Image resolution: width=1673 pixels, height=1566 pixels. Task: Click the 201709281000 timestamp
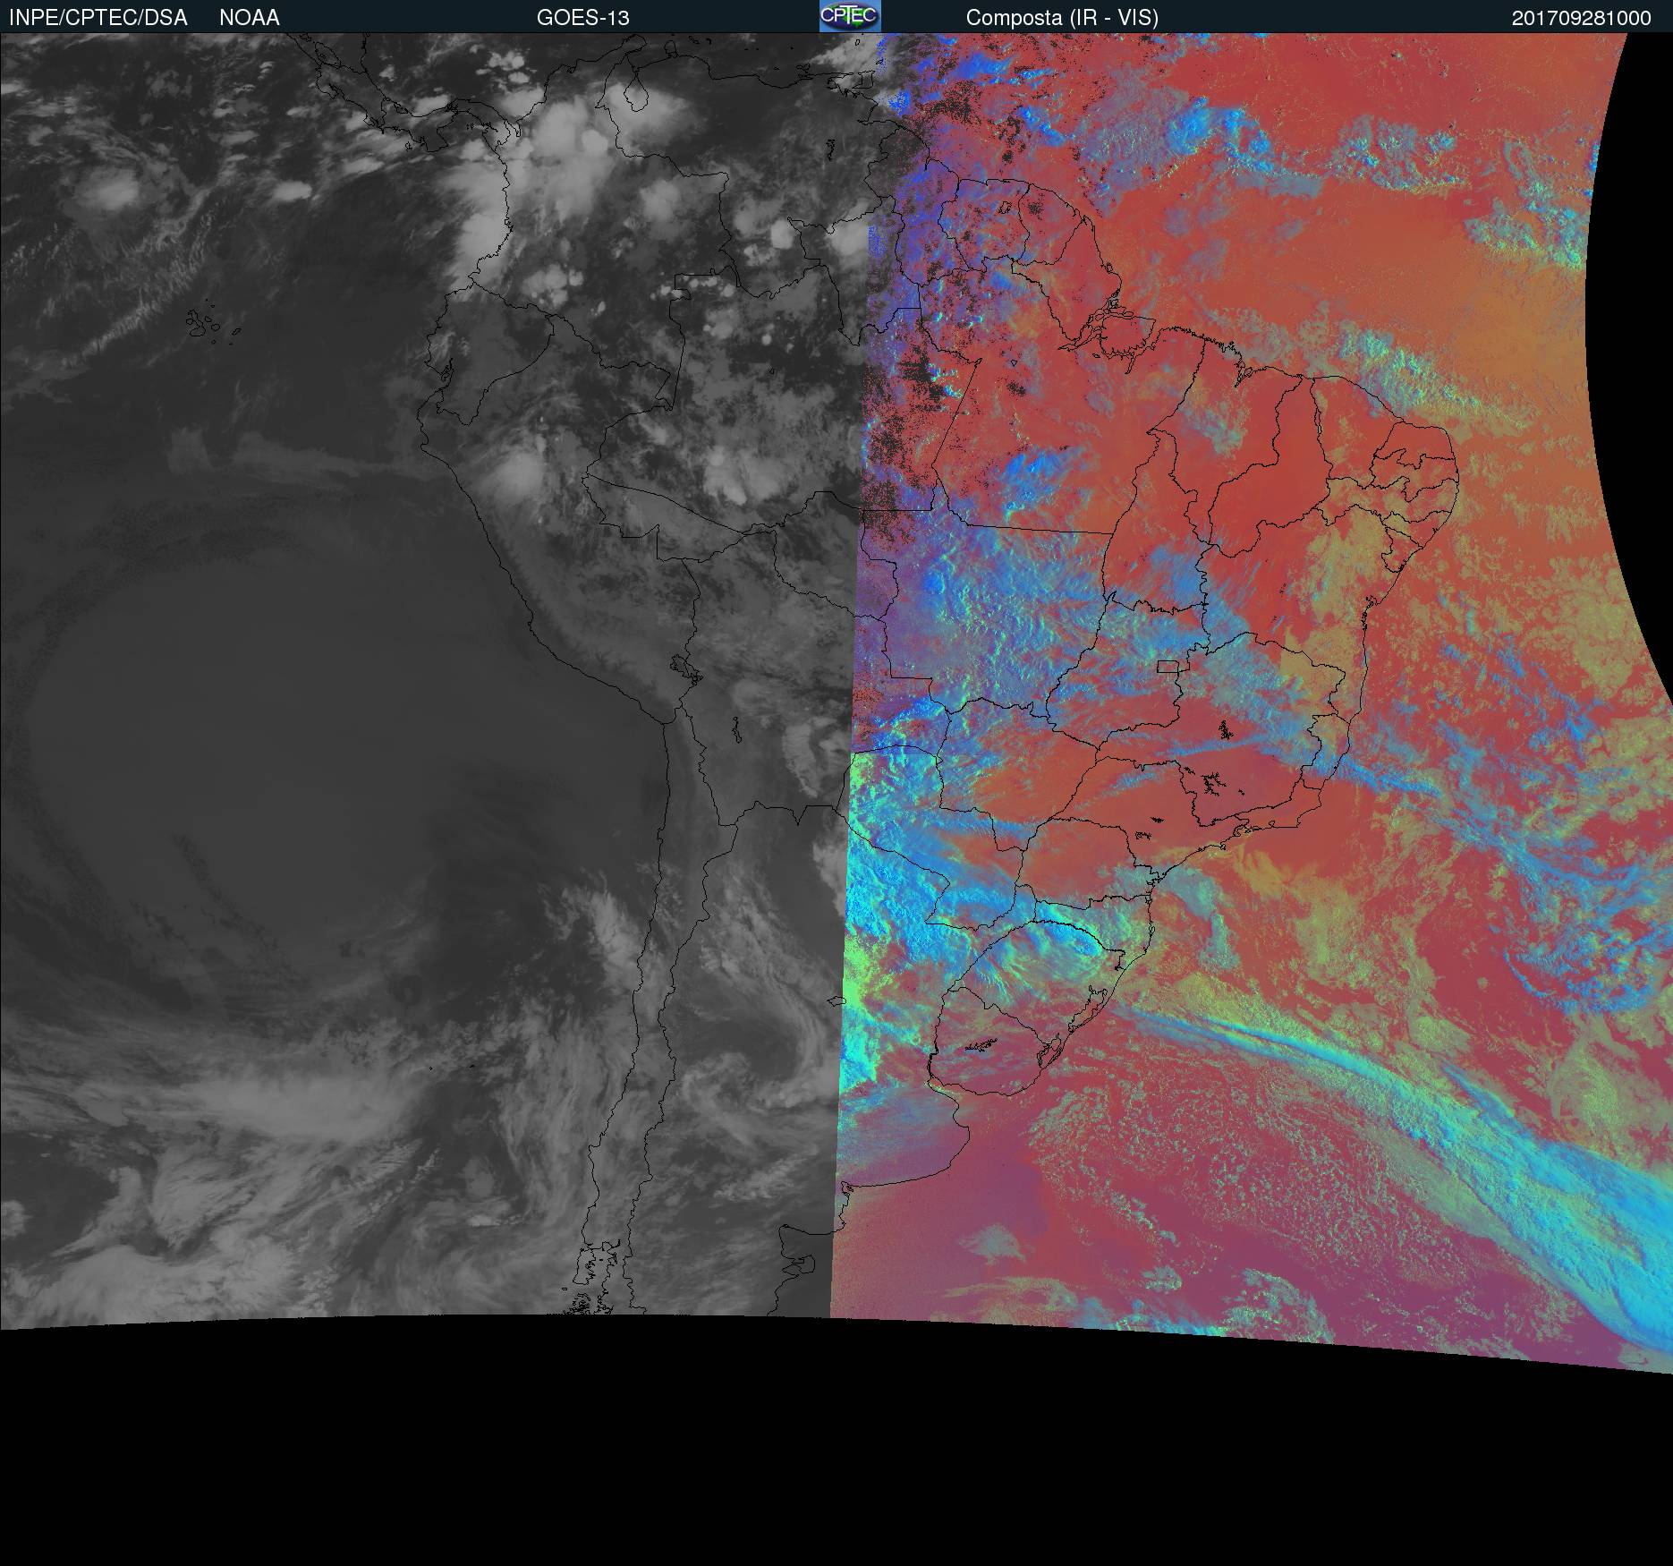(1581, 18)
